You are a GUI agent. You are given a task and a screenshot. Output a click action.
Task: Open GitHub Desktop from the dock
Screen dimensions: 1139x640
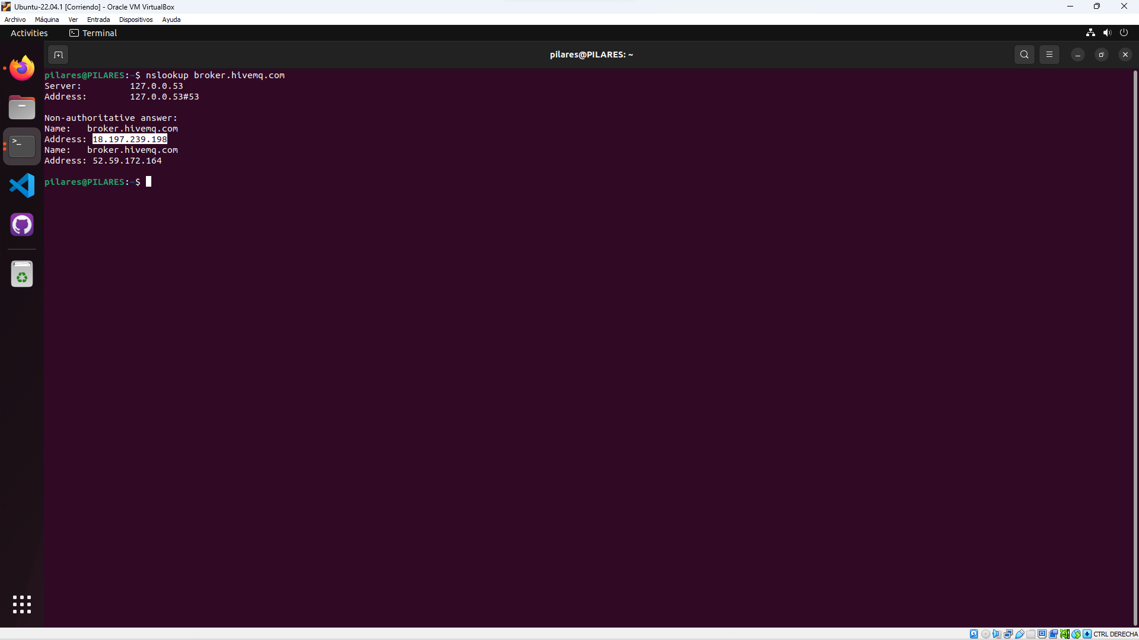tap(21, 225)
